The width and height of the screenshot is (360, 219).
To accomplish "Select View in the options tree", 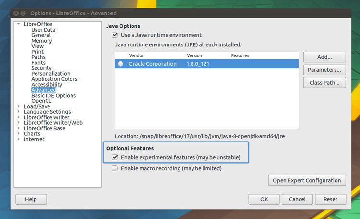I will click(37, 46).
